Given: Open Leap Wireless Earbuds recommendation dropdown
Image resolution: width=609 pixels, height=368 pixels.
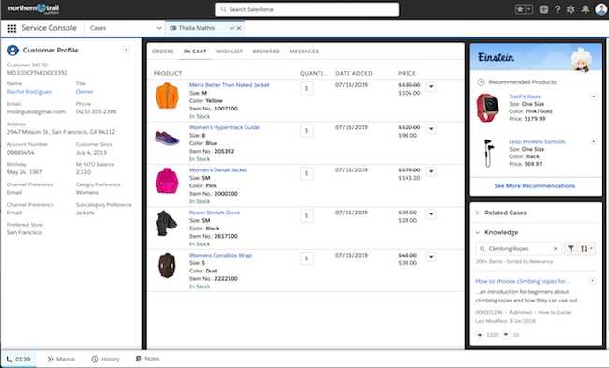Looking at the screenshot, I should coord(593,141).
